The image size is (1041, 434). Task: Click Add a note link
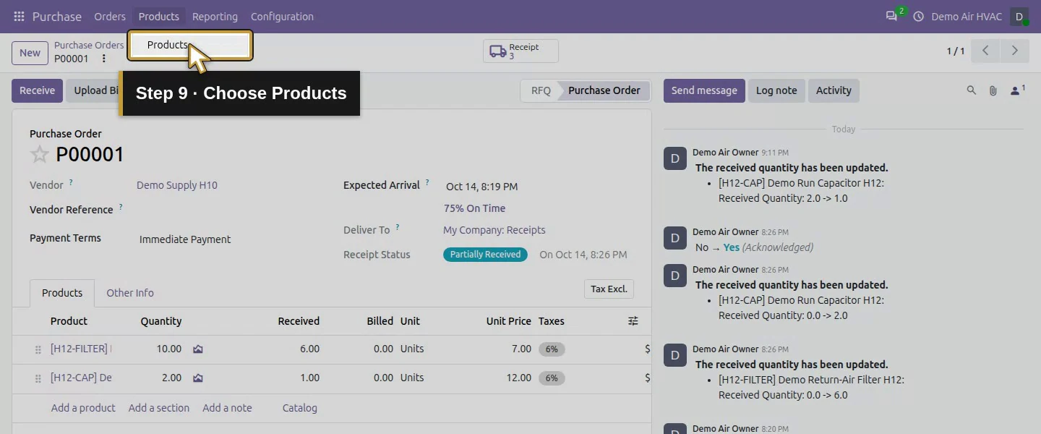click(227, 408)
